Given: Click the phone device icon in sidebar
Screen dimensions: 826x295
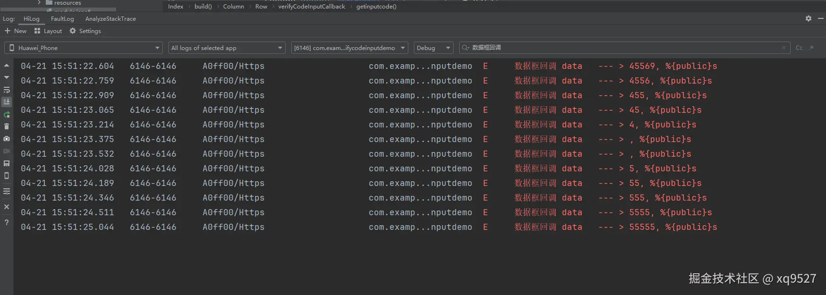Looking at the screenshot, I should coord(7,176).
